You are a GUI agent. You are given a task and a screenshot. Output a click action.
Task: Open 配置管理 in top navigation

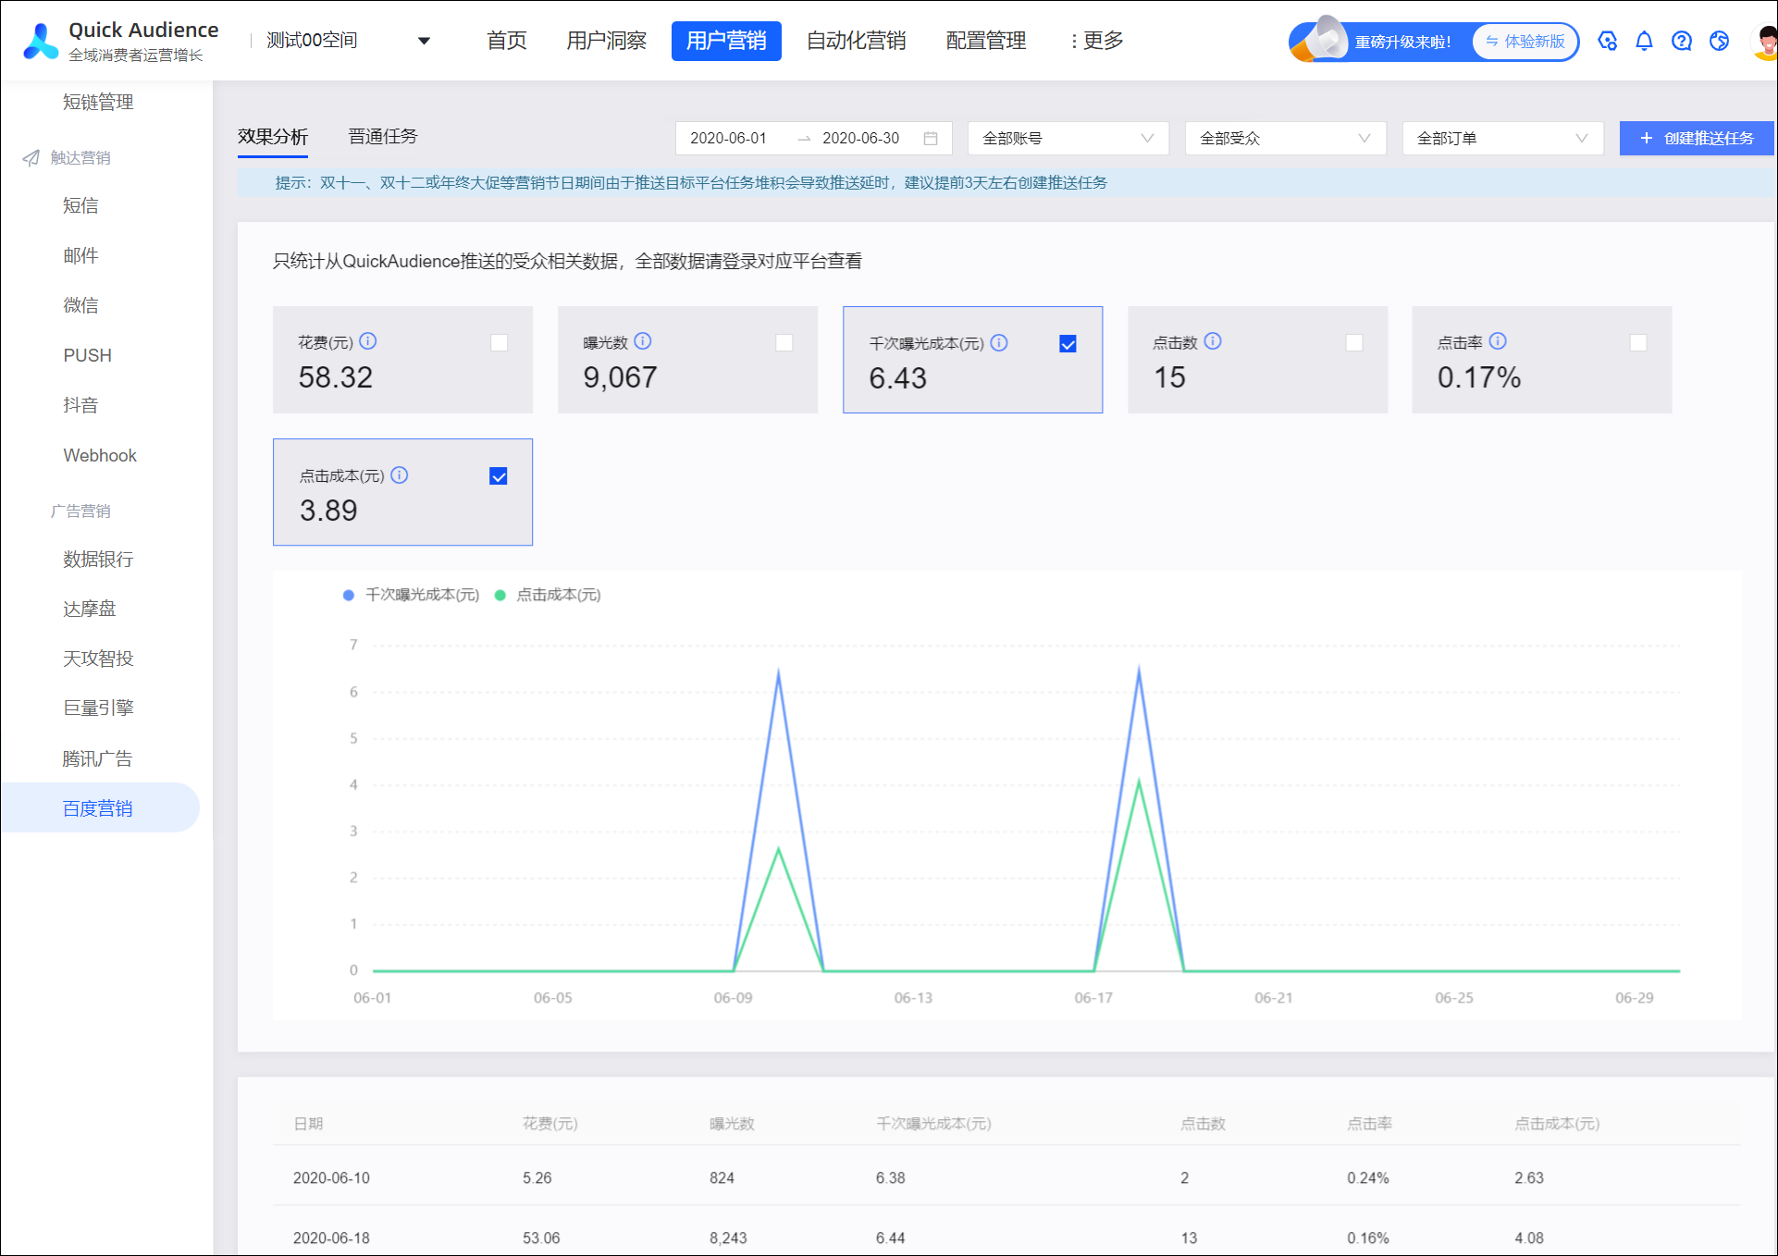pos(986,41)
